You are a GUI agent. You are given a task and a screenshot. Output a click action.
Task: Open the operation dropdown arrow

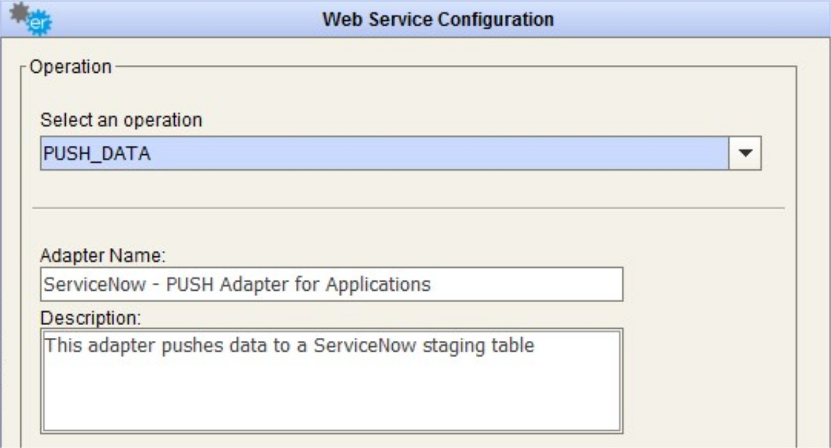745,153
